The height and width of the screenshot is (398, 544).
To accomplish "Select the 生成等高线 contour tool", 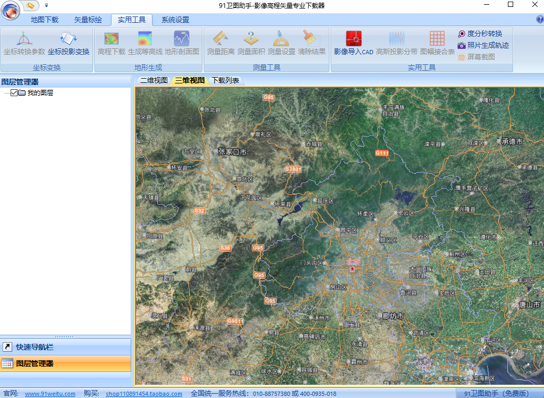I will coord(145,44).
